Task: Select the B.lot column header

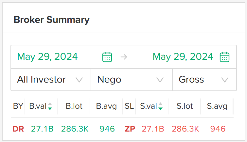Action: tap(74, 106)
